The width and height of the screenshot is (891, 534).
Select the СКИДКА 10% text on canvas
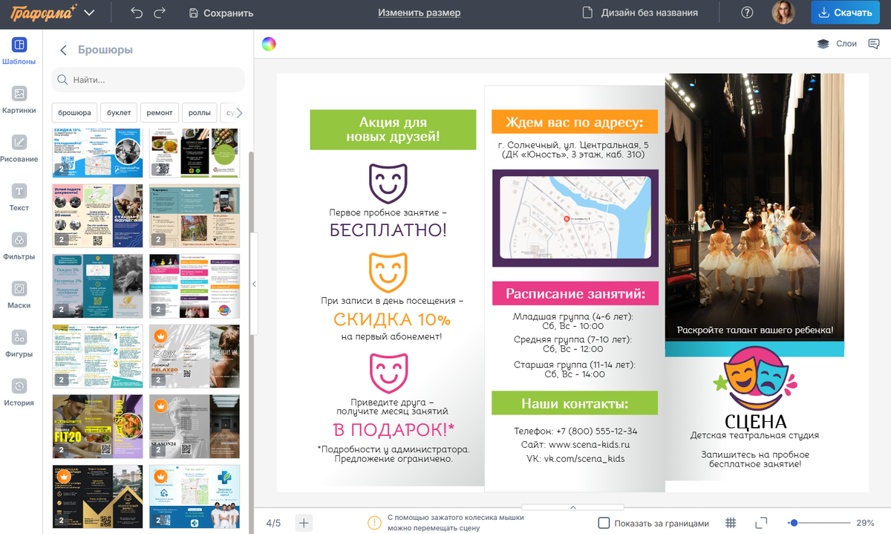tap(391, 320)
